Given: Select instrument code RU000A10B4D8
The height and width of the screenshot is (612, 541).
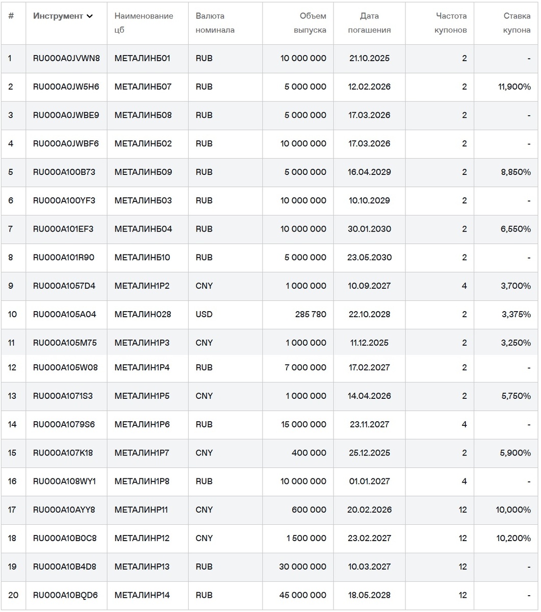Looking at the screenshot, I should pyautogui.click(x=65, y=568).
